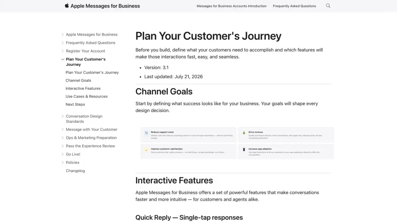Open Changelog sidebar link
Image resolution: width=397 pixels, height=223 pixels.
(75, 171)
